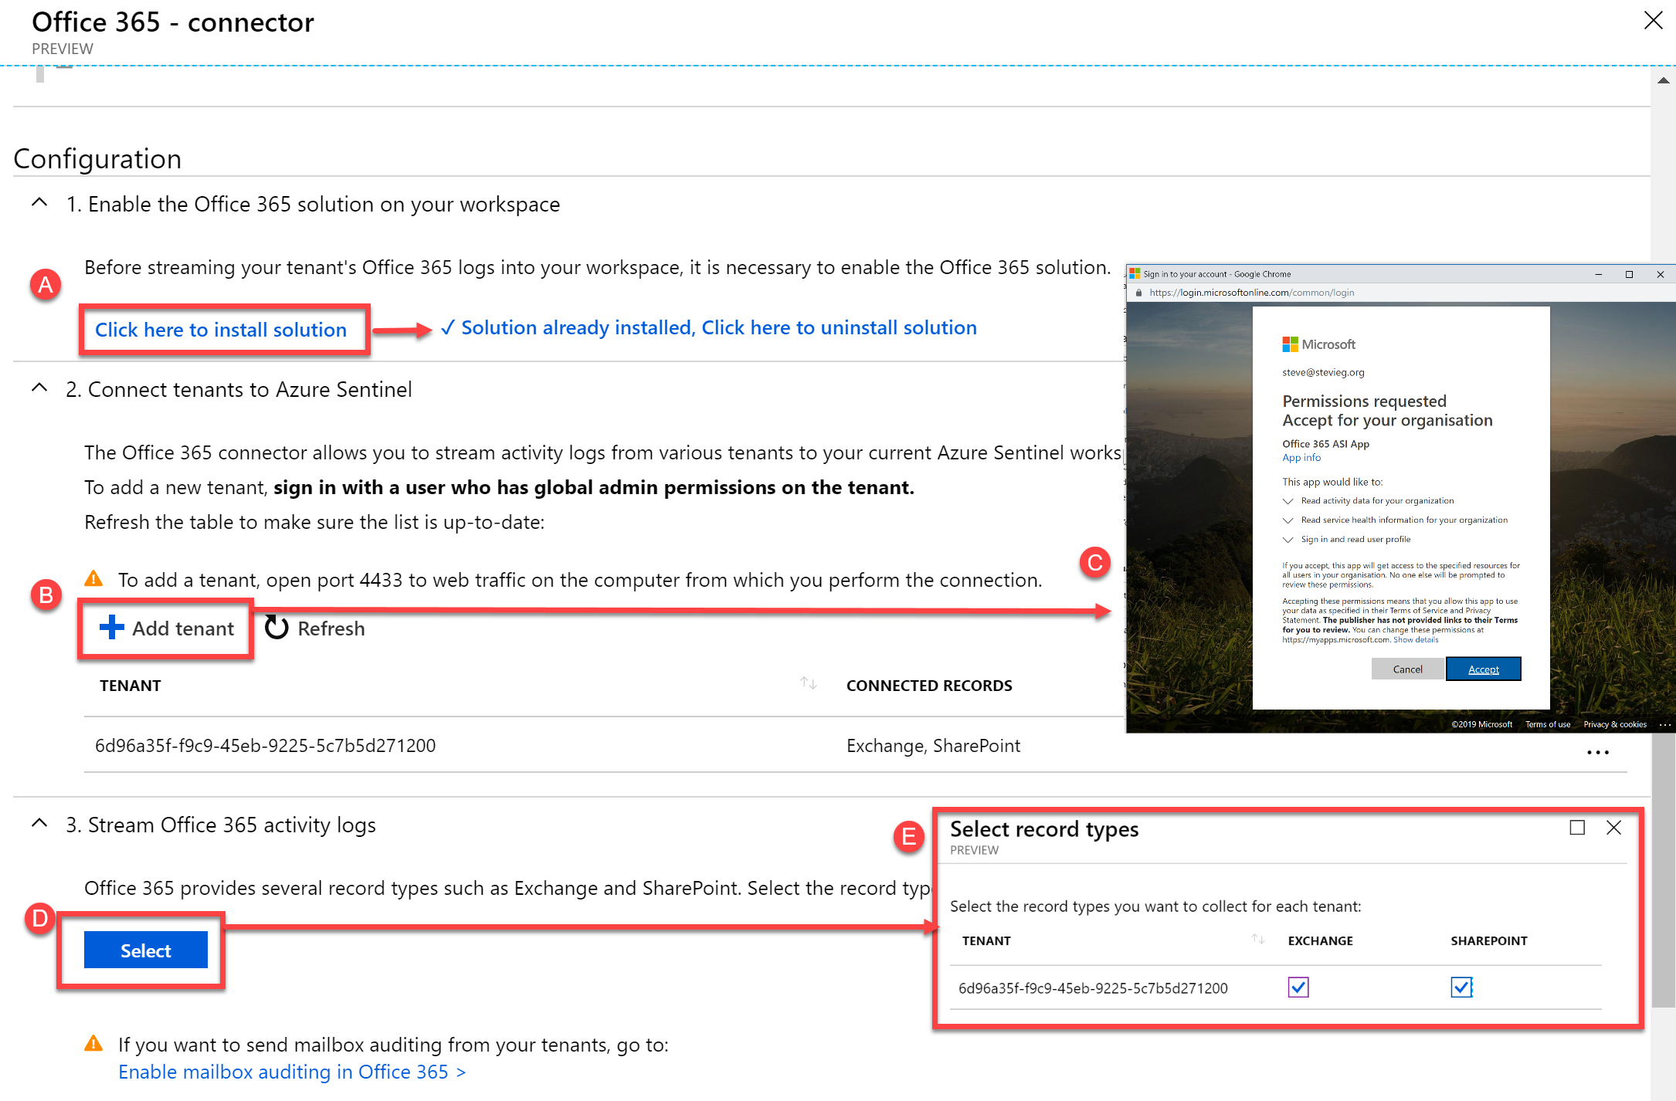Viewport: 1676px width, 1101px height.
Task: Click the EXCHANGE column header
Action: tap(1320, 940)
